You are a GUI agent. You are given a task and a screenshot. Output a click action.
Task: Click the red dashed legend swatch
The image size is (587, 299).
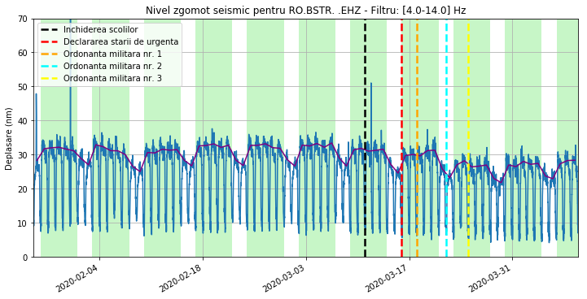click(x=50, y=42)
